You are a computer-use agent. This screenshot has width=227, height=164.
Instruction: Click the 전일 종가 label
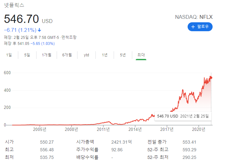click(157, 142)
